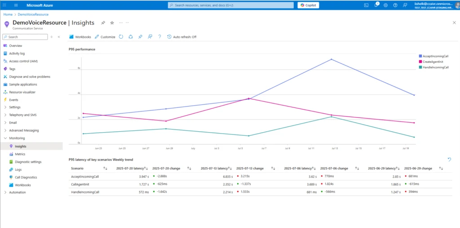
Task: Pin DemoVoiceResource blade next to title
Action: (103, 22)
